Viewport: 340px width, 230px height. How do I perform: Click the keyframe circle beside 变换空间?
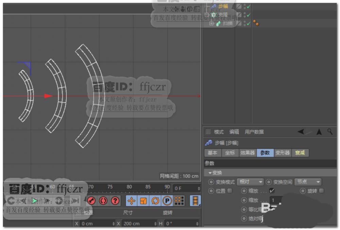pos(269,182)
